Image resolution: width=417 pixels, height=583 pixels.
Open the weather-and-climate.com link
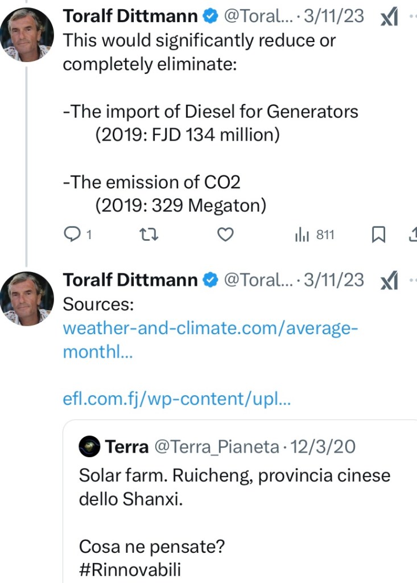210,329
